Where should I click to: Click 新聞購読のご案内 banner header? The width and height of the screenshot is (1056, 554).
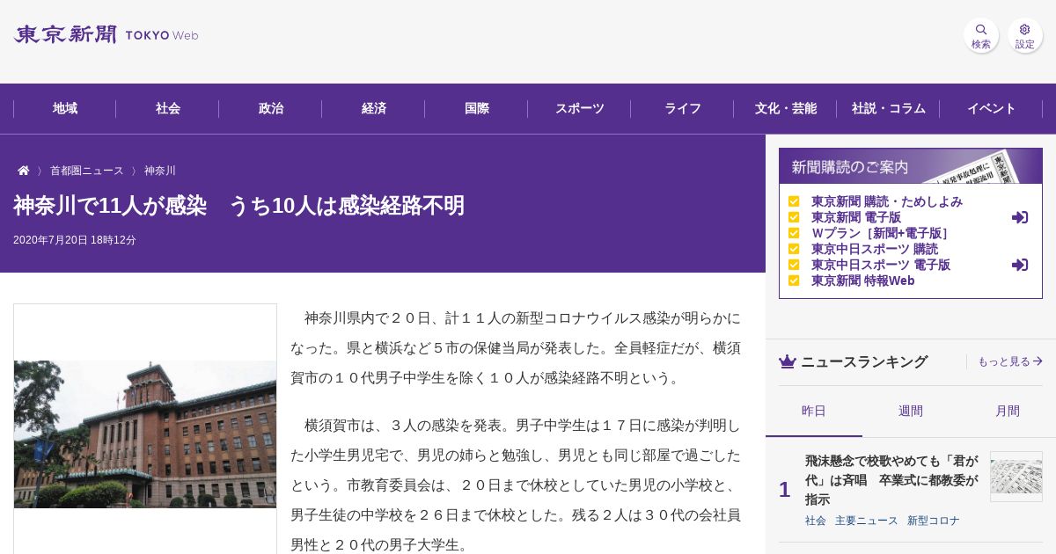(911, 166)
